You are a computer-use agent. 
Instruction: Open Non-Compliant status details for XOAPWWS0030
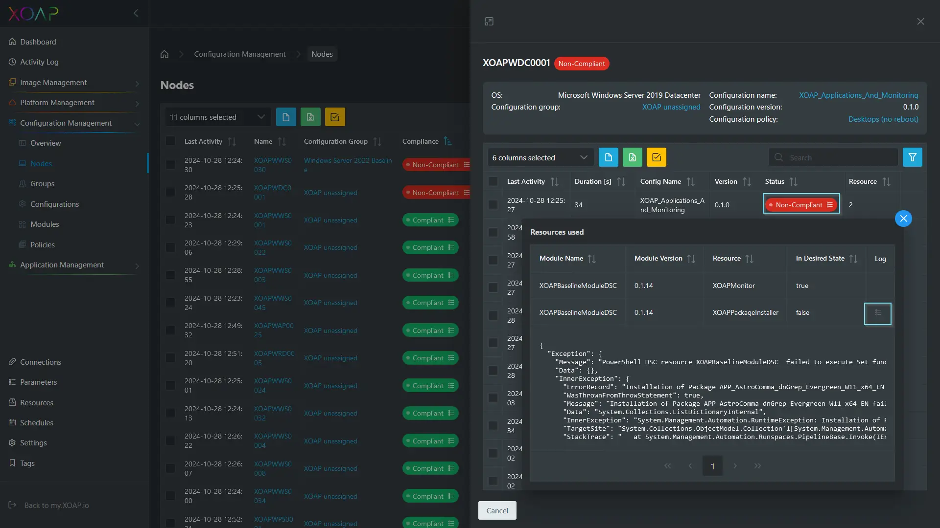(x=436, y=165)
